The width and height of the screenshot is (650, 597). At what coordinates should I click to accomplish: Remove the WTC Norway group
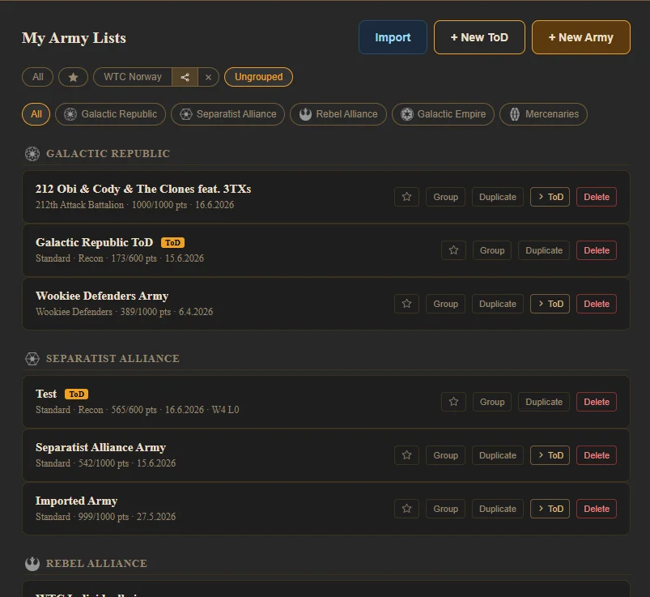click(209, 77)
